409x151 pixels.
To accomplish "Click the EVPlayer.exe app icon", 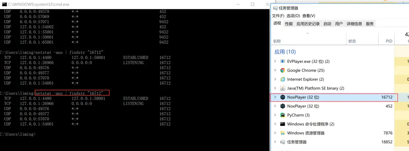I will tap(282, 61).
